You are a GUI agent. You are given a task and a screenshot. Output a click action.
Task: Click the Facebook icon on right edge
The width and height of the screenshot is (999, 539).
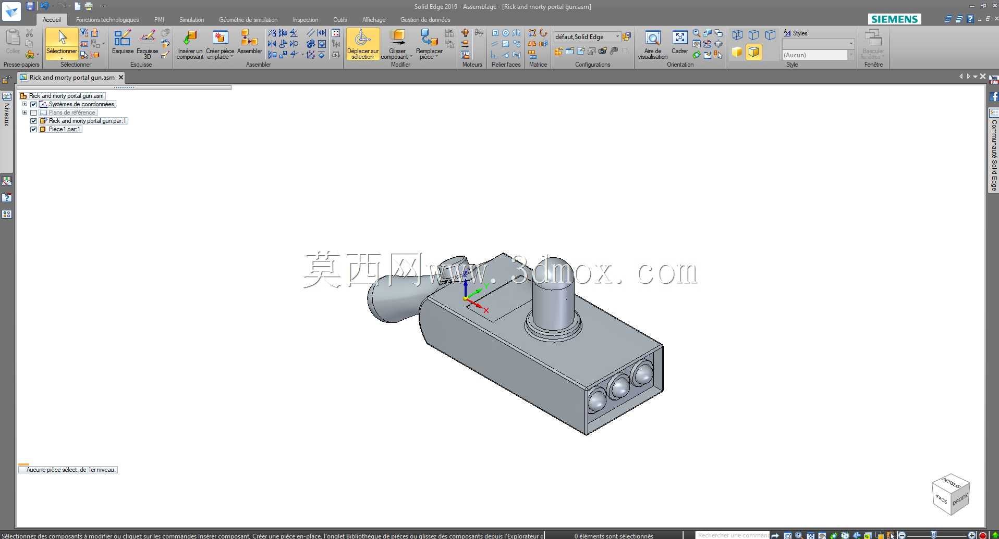coord(994,97)
